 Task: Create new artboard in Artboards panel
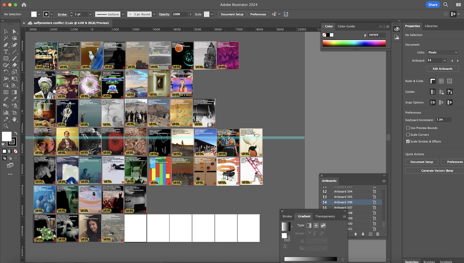pos(370,234)
